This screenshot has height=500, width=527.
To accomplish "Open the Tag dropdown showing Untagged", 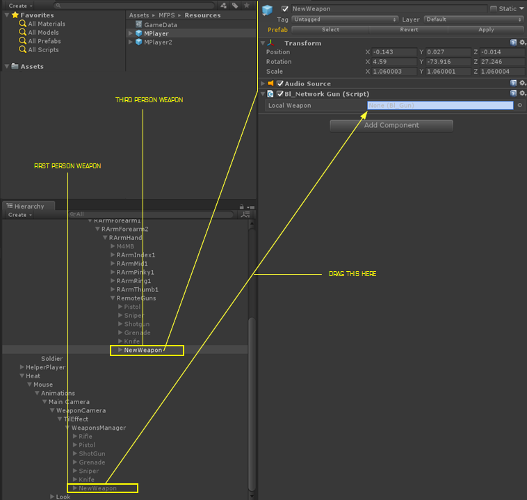I will click(x=346, y=19).
